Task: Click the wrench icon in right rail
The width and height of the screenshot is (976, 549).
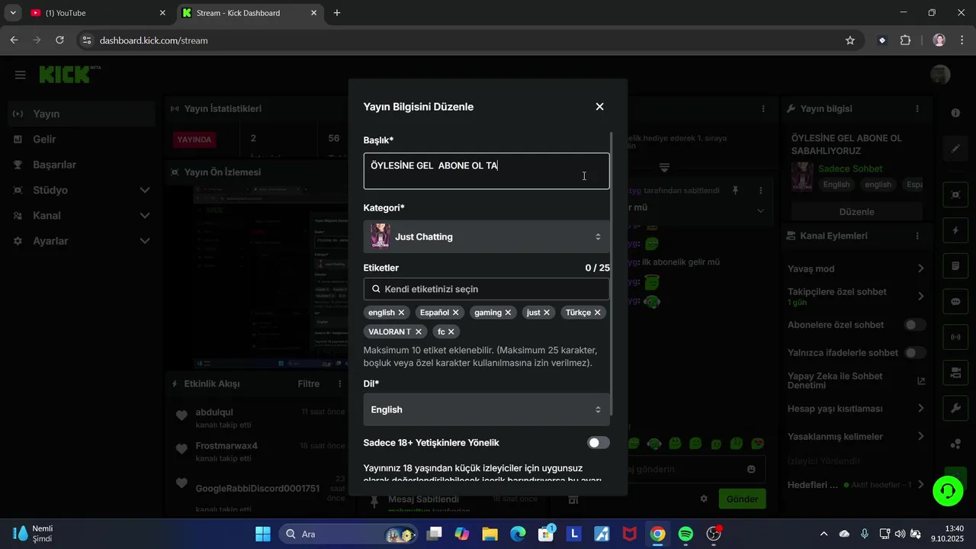Action: click(955, 408)
